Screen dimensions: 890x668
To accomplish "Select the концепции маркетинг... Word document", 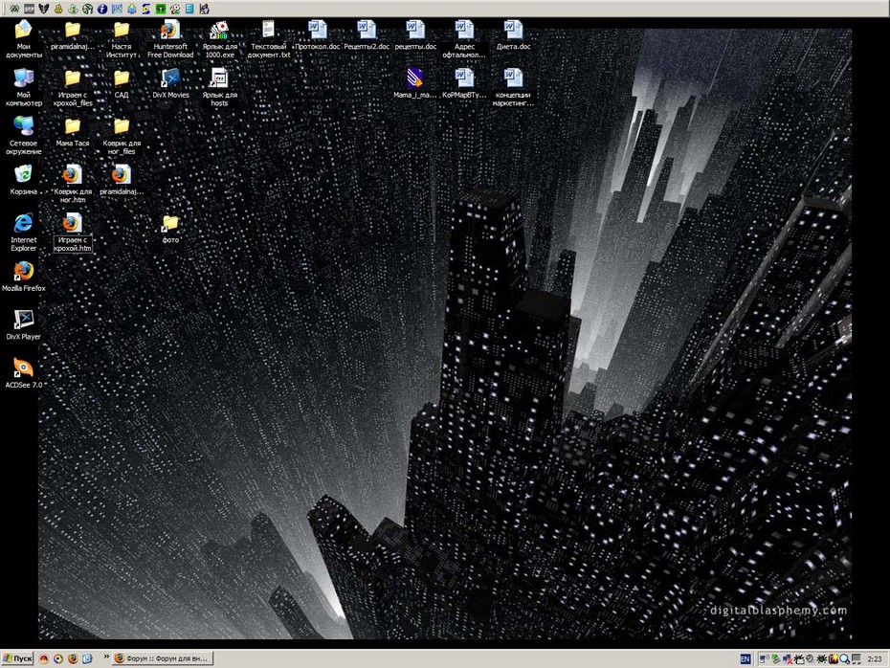I will 513,87.
